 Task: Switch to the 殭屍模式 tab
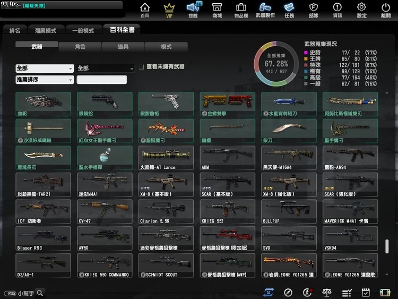42,31
